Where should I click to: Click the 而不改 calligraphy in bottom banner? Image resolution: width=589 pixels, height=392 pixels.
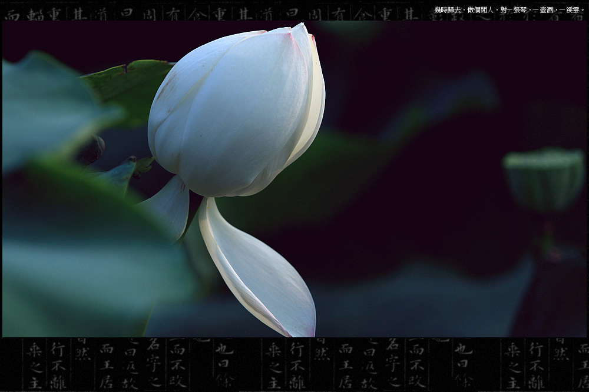click(x=177, y=365)
